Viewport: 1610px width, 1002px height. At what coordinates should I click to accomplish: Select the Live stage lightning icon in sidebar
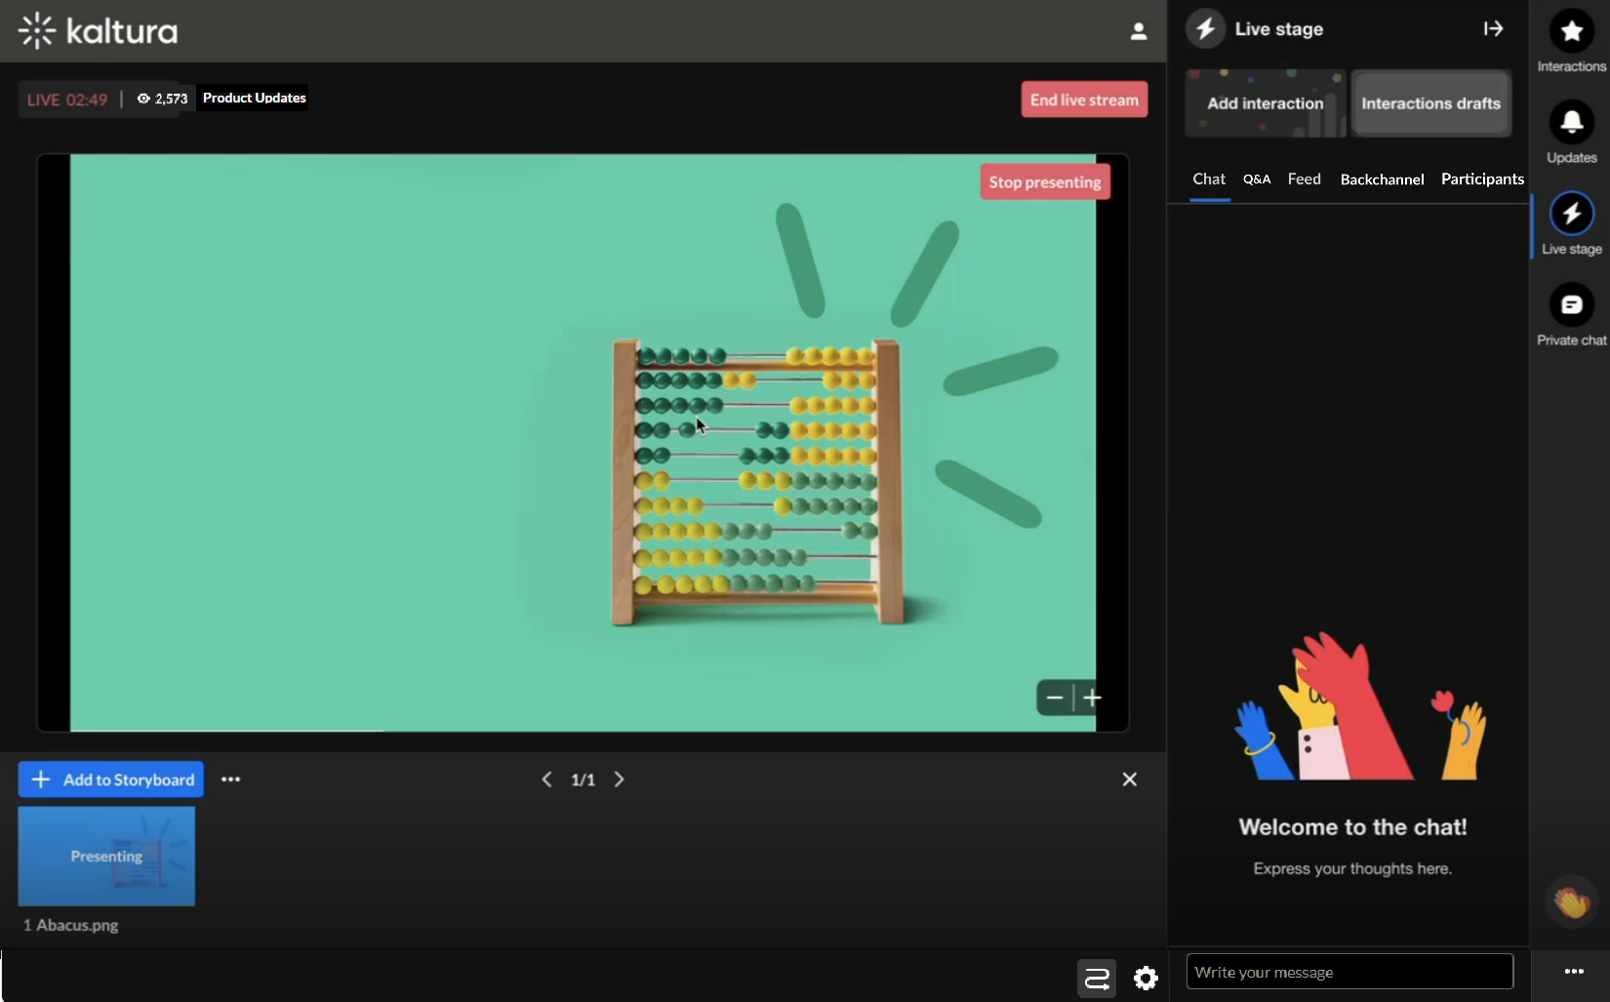pos(1571,214)
